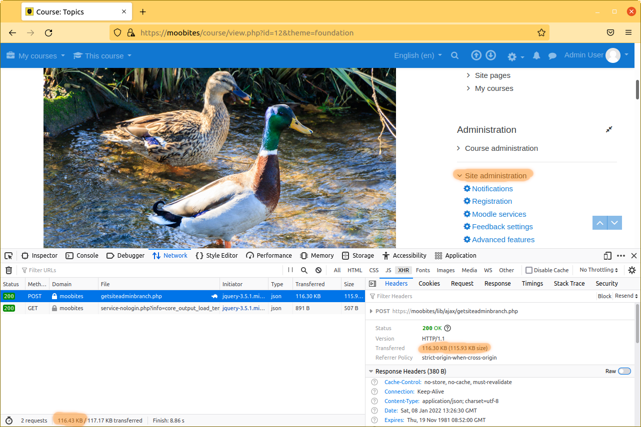Switch to the Console DevTools tab
The width and height of the screenshot is (641, 427).
(82, 256)
